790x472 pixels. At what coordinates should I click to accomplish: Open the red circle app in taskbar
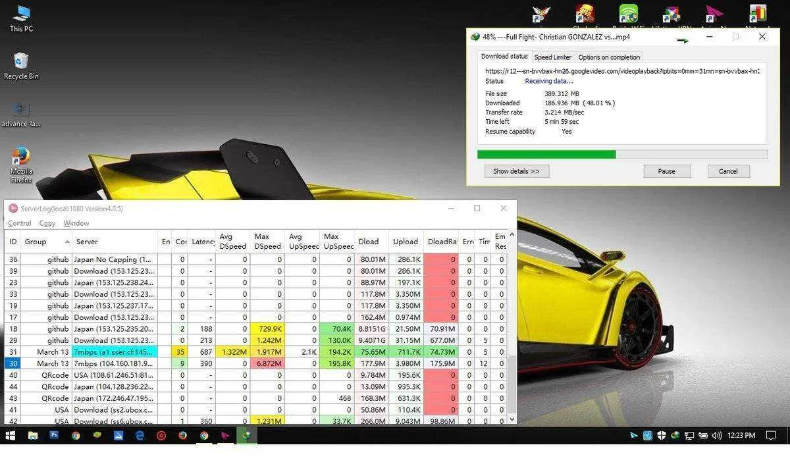[x=161, y=435]
